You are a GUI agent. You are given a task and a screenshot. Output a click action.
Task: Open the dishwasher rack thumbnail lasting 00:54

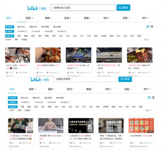click(x=79, y=55)
